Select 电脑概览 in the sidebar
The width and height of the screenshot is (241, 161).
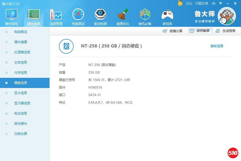21,32
